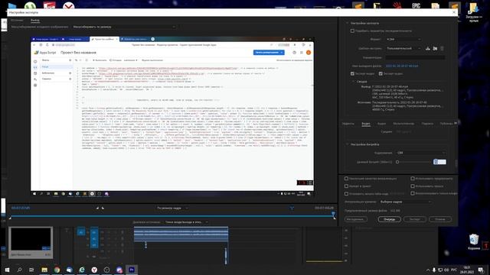Image resolution: width=490 pixels, height=275 pixels.
Task: Set the Out point in export preview
Action: coord(103,208)
